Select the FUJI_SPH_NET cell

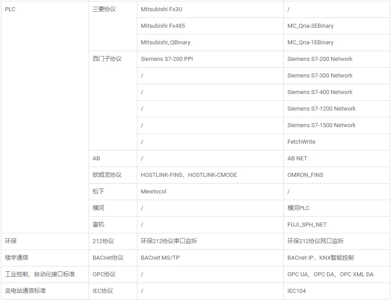336,225
